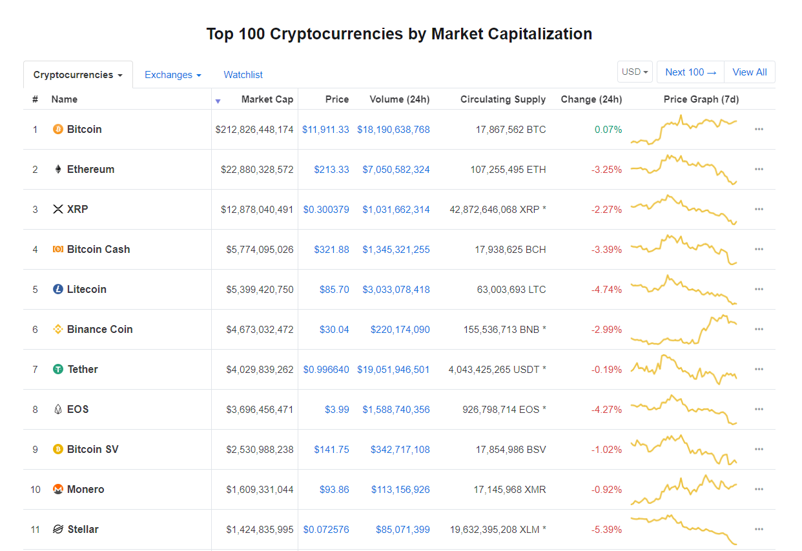Click the Binance Coin icon
The width and height of the screenshot is (802, 551).
coord(57,329)
